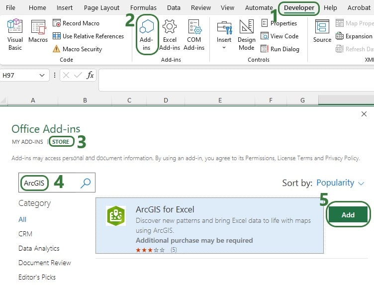The width and height of the screenshot is (374, 285).
Task: Filter by CRM category
Action: [25, 234]
